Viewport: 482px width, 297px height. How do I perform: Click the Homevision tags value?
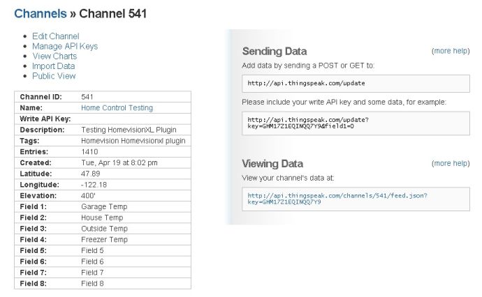click(133, 141)
